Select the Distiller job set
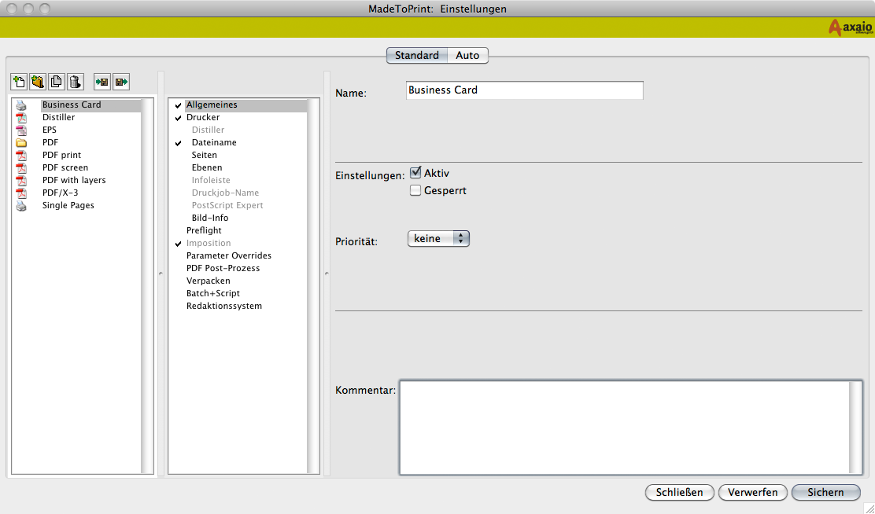 click(x=58, y=117)
